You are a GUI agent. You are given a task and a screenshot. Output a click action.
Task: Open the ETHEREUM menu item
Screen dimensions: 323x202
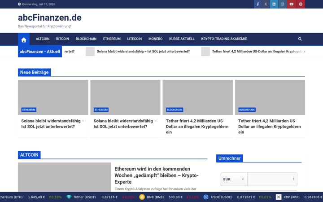point(112,39)
